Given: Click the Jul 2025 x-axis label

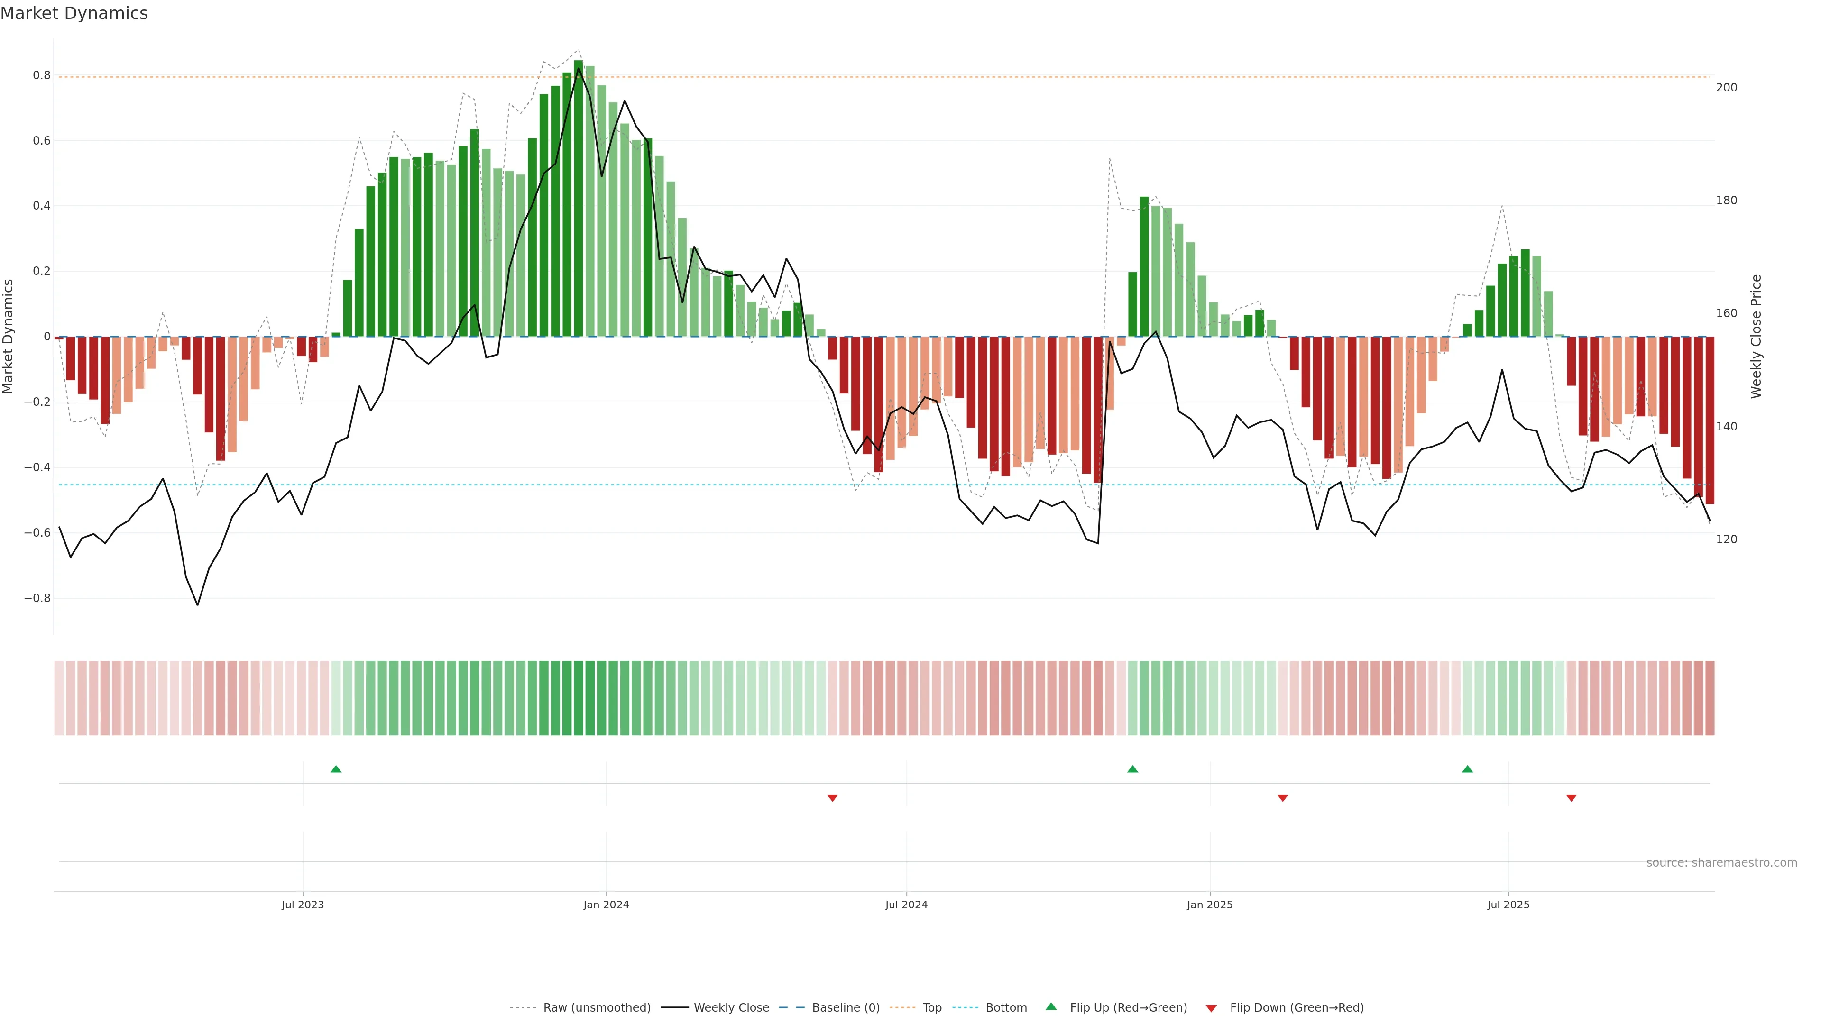Looking at the screenshot, I should click(x=1508, y=905).
